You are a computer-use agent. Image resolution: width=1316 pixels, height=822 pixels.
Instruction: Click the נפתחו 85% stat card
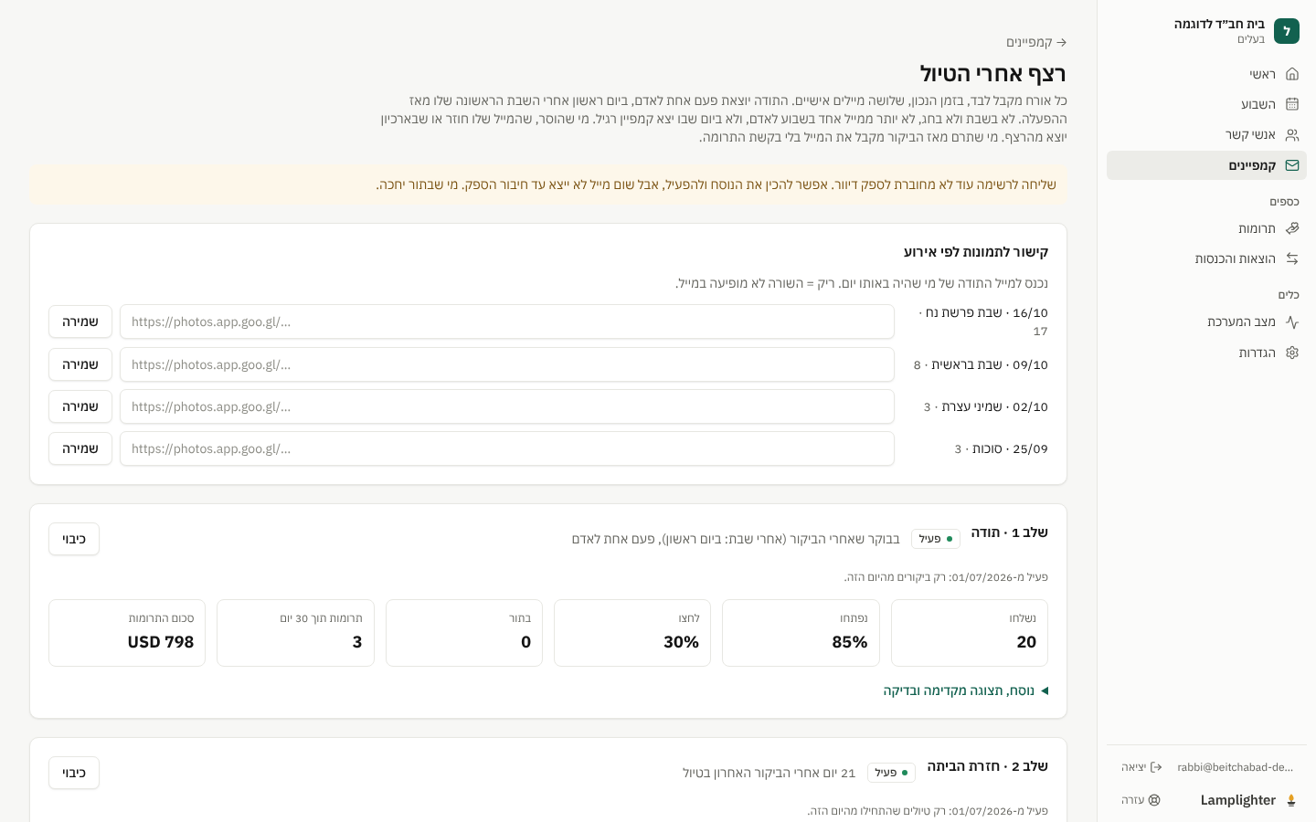pyautogui.click(x=801, y=633)
